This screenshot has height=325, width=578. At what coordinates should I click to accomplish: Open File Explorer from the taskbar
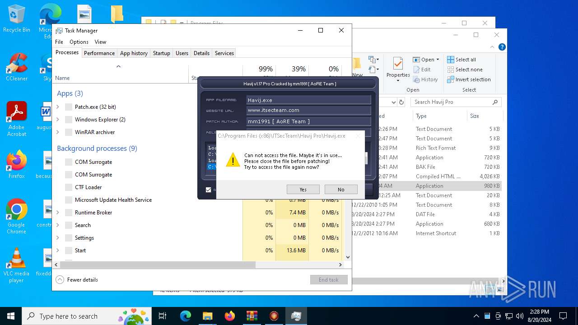[207, 316]
